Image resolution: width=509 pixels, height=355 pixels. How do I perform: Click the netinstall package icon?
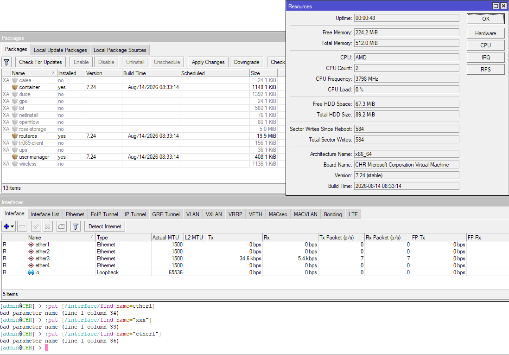pyautogui.click(x=15, y=115)
